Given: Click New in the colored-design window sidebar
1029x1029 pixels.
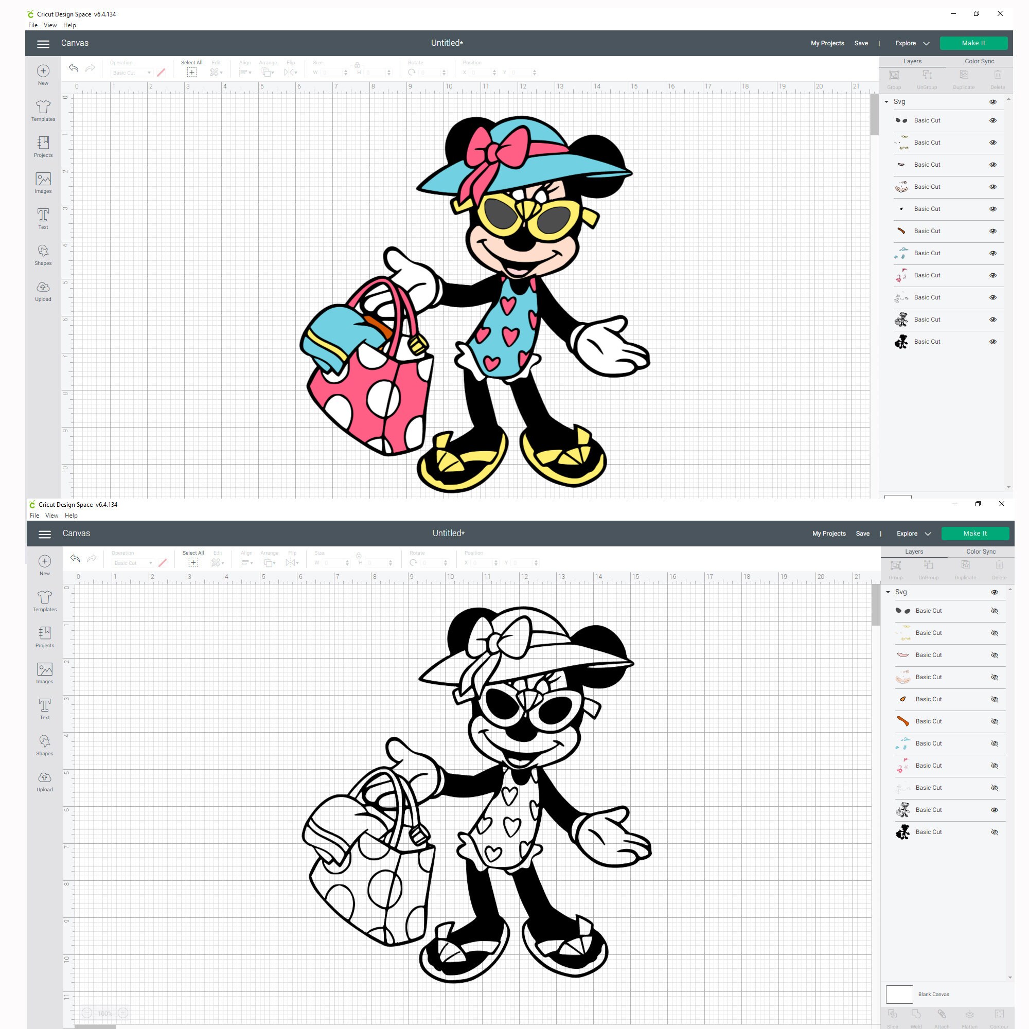Looking at the screenshot, I should coord(43,75).
